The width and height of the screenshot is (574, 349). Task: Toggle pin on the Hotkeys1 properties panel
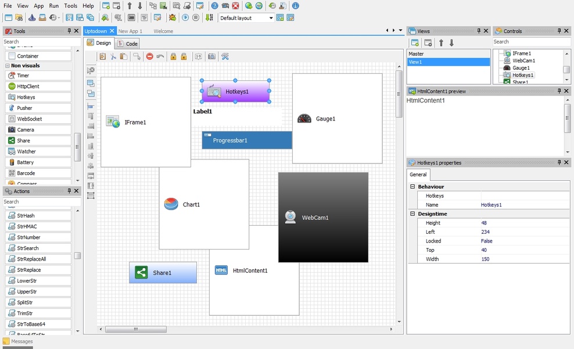coord(559,163)
